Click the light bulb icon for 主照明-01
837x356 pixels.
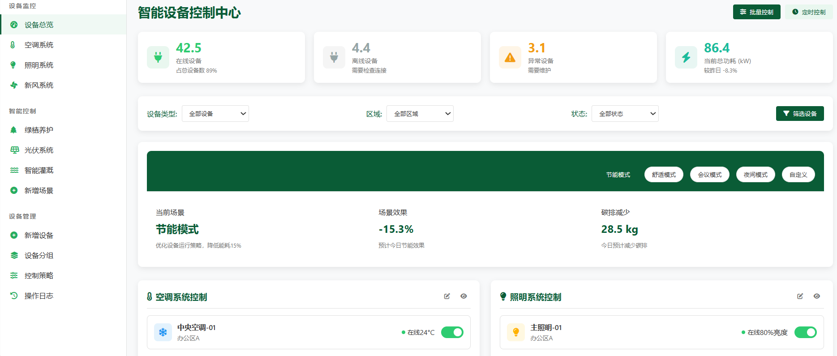(516, 332)
